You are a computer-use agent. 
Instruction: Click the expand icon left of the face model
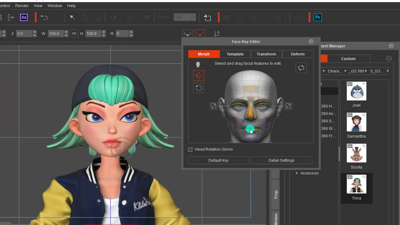coord(213,106)
